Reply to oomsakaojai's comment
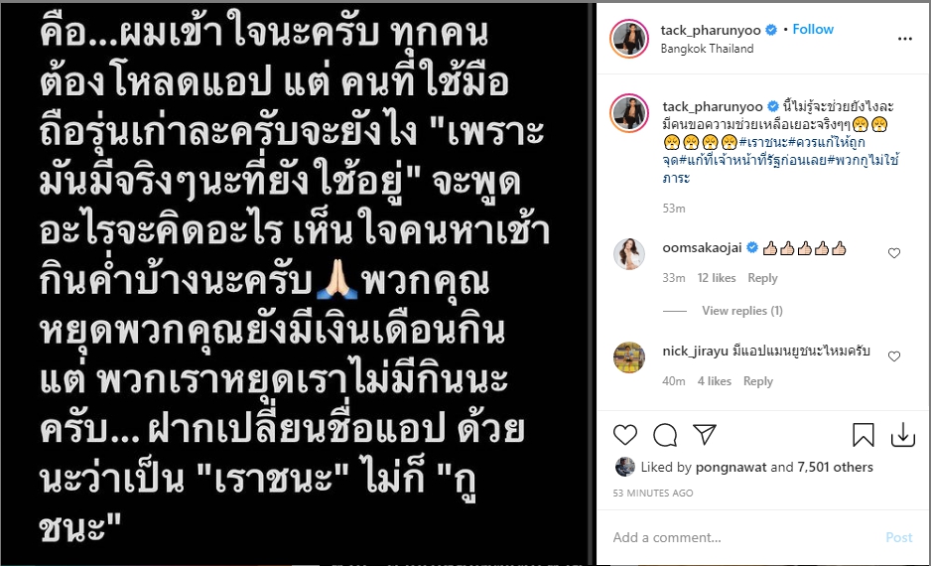 coord(762,278)
